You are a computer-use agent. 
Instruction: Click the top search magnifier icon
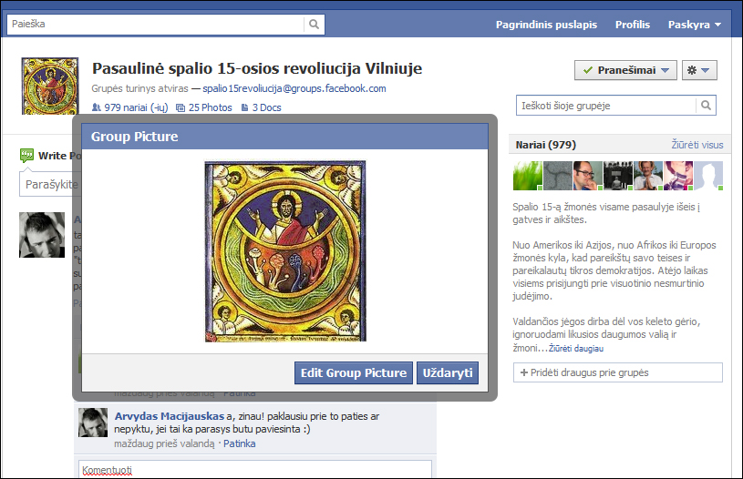[x=314, y=25]
